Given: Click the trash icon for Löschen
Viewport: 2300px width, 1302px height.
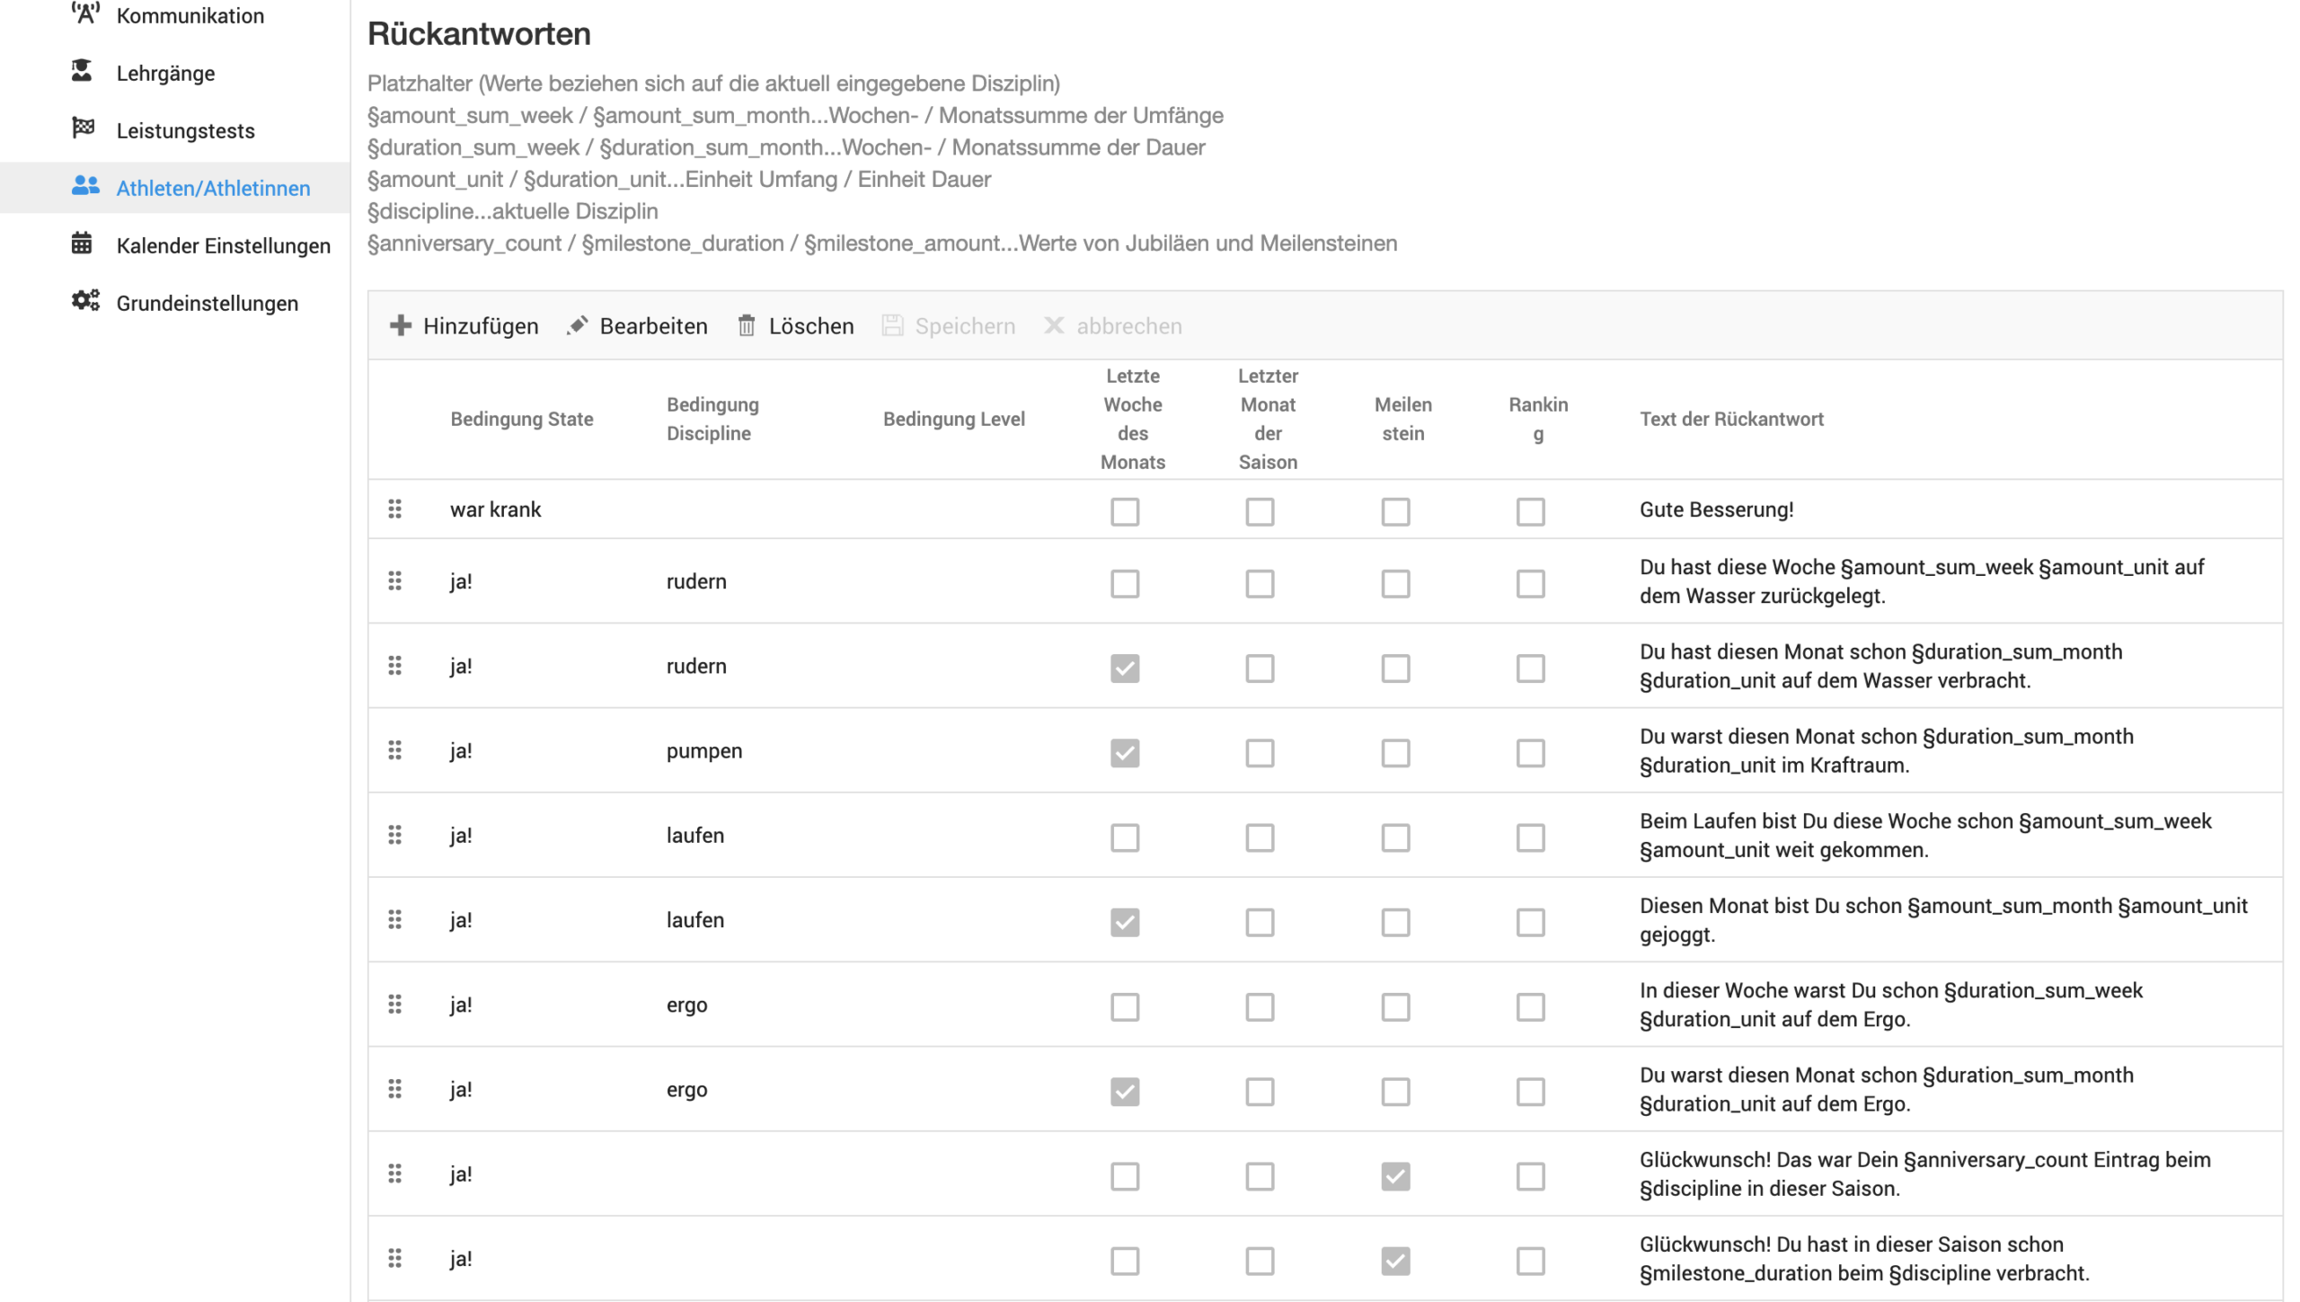Looking at the screenshot, I should (747, 325).
